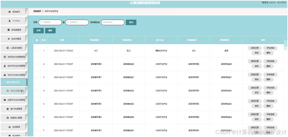This screenshot has width=288, height=137.
Task: Click the 退出登录 link in header
Action: (x=282, y=3)
